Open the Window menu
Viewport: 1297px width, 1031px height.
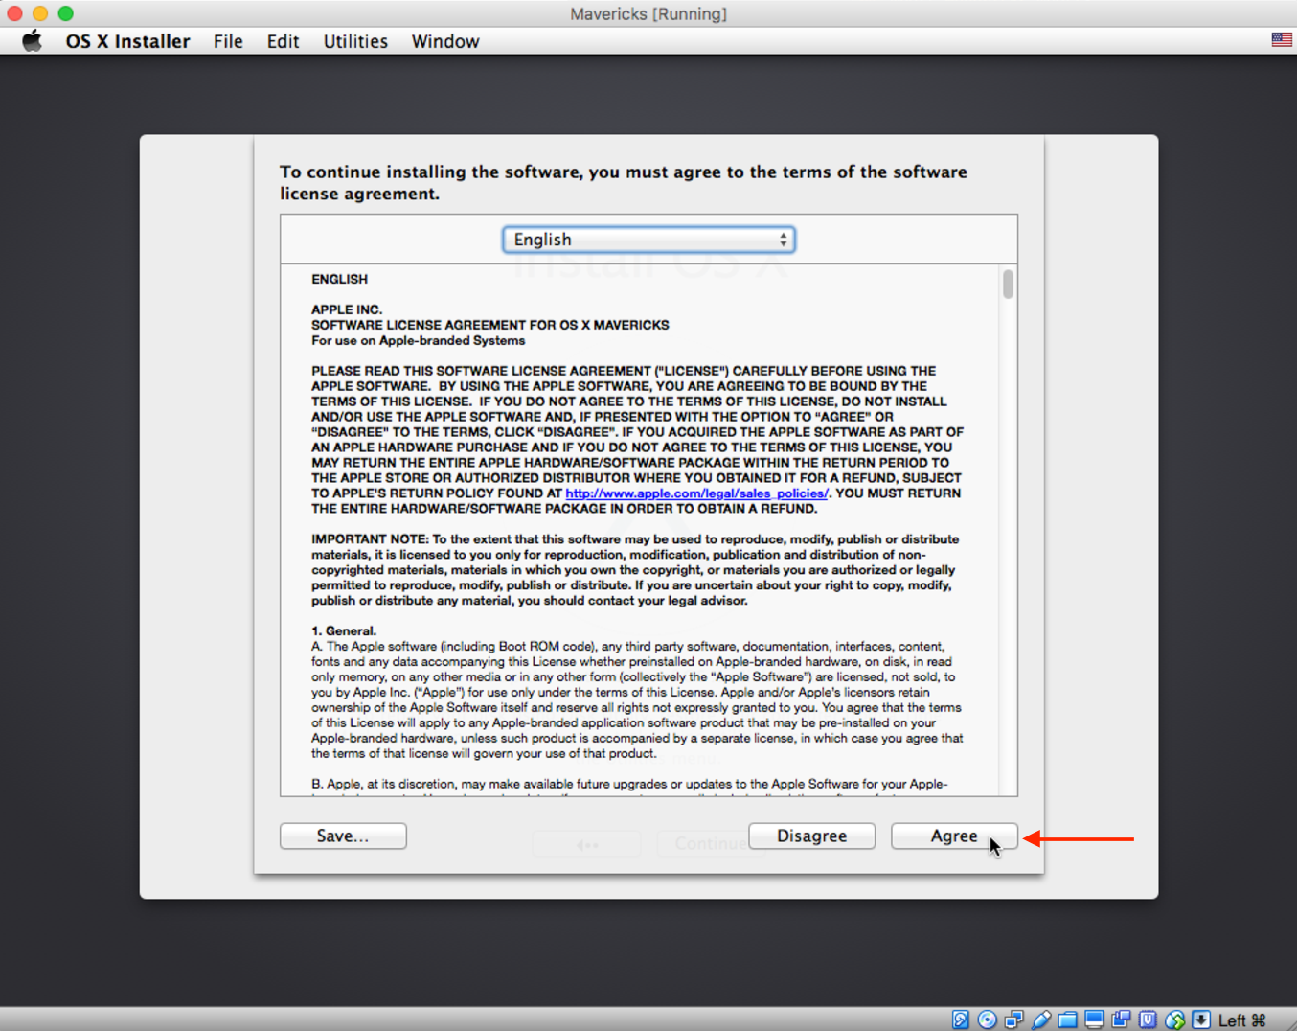click(445, 41)
